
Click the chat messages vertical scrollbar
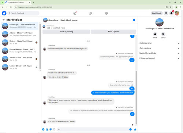(x=136, y=97)
